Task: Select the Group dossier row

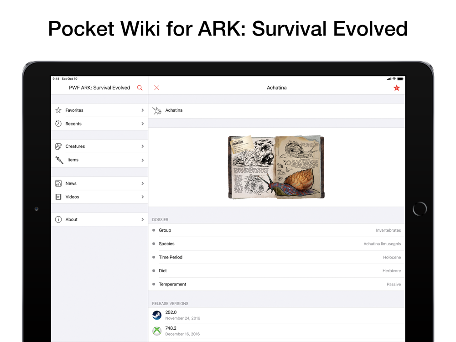Action: [x=277, y=230]
